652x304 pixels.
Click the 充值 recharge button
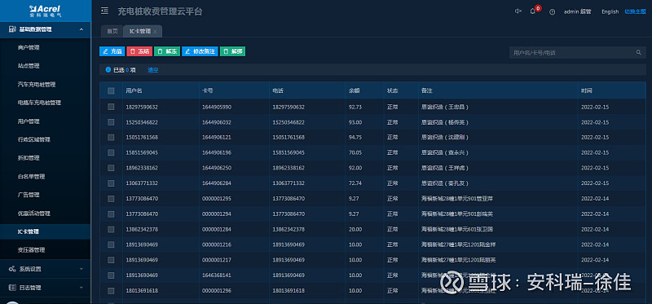112,51
